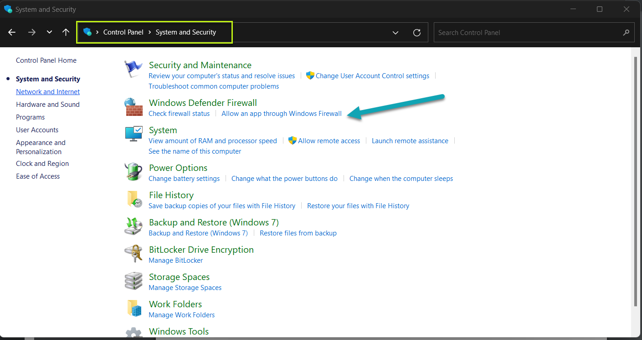Click See the name of this computer
This screenshot has width=642, height=340.
195,151
